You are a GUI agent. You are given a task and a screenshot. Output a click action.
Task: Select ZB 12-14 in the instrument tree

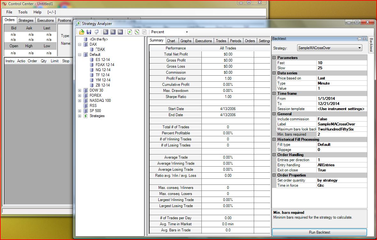tap(103, 85)
